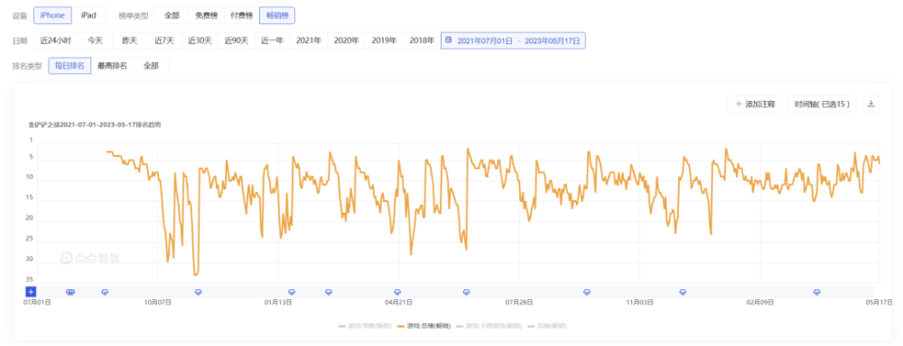This screenshot has width=903, height=346.
Task: Select the 最高排名 ranking type
Action: [112, 66]
